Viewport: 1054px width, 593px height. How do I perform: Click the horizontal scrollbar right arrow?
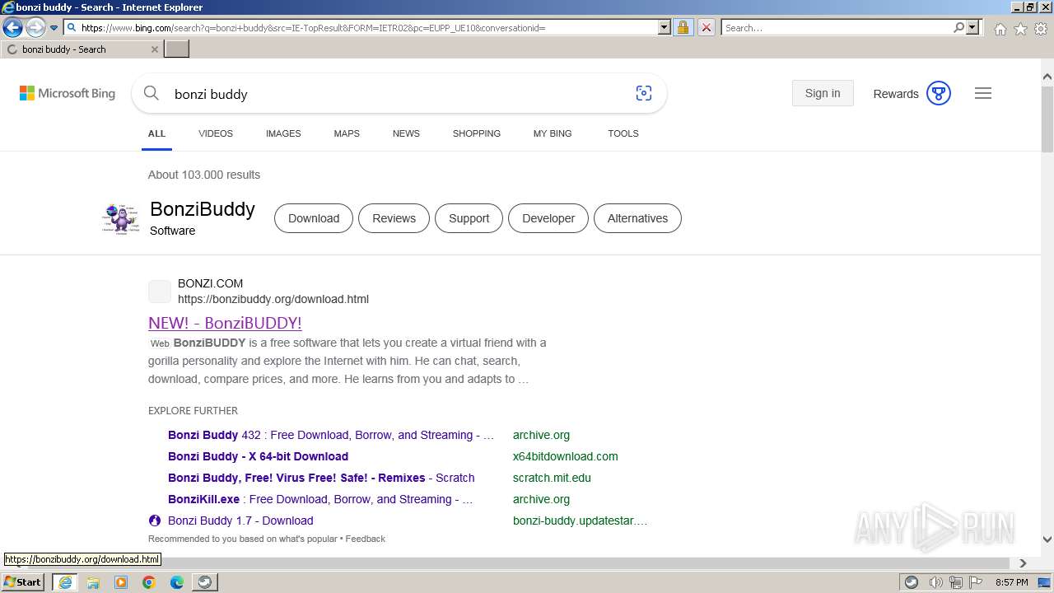pos(1023,563)
